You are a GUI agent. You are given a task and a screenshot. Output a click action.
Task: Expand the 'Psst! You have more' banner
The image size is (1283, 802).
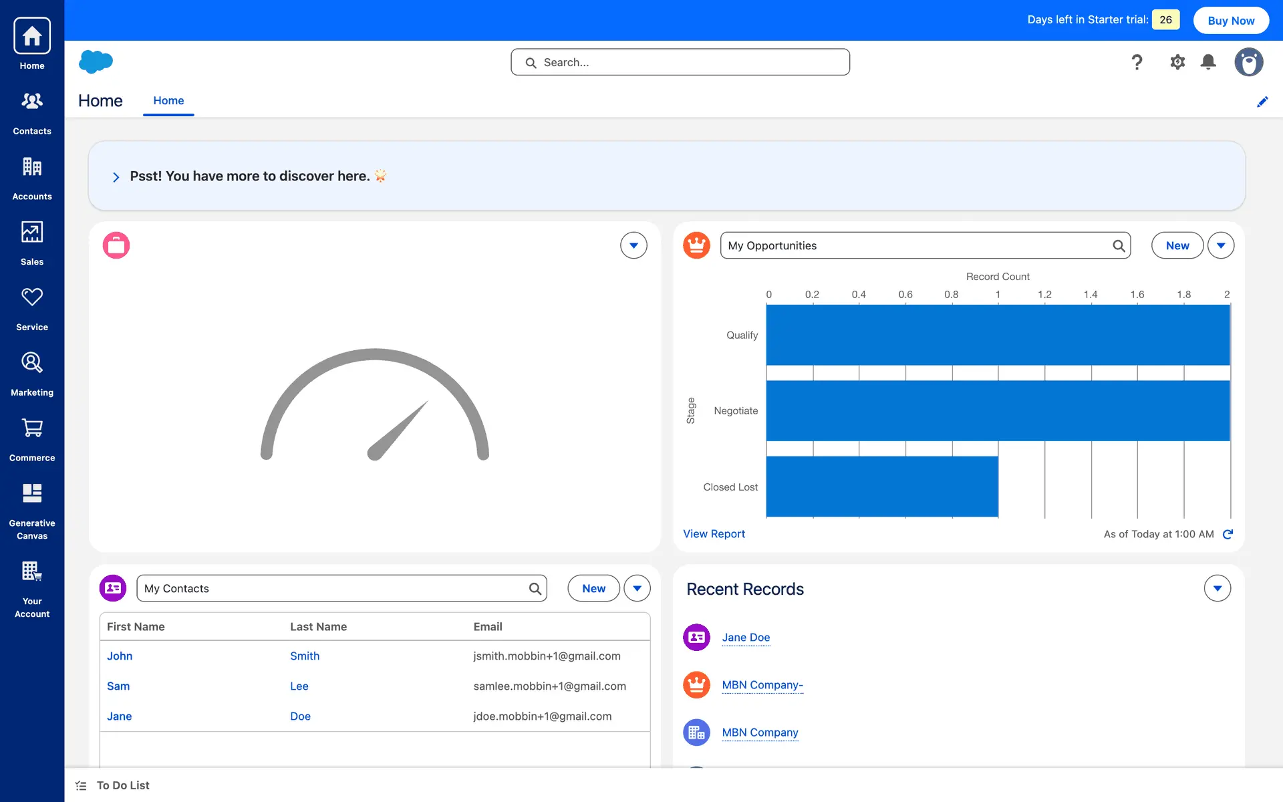[x=116, y=177]
